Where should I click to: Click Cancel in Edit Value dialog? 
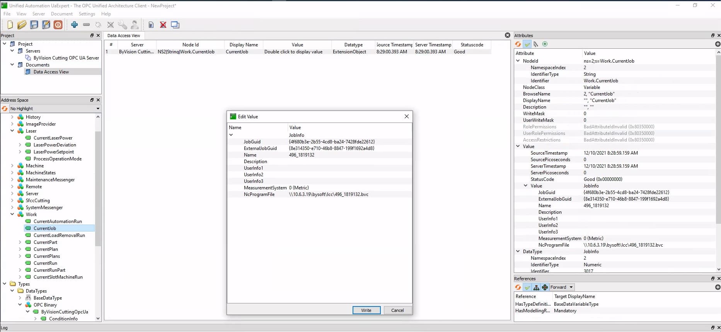pos(397,310)
